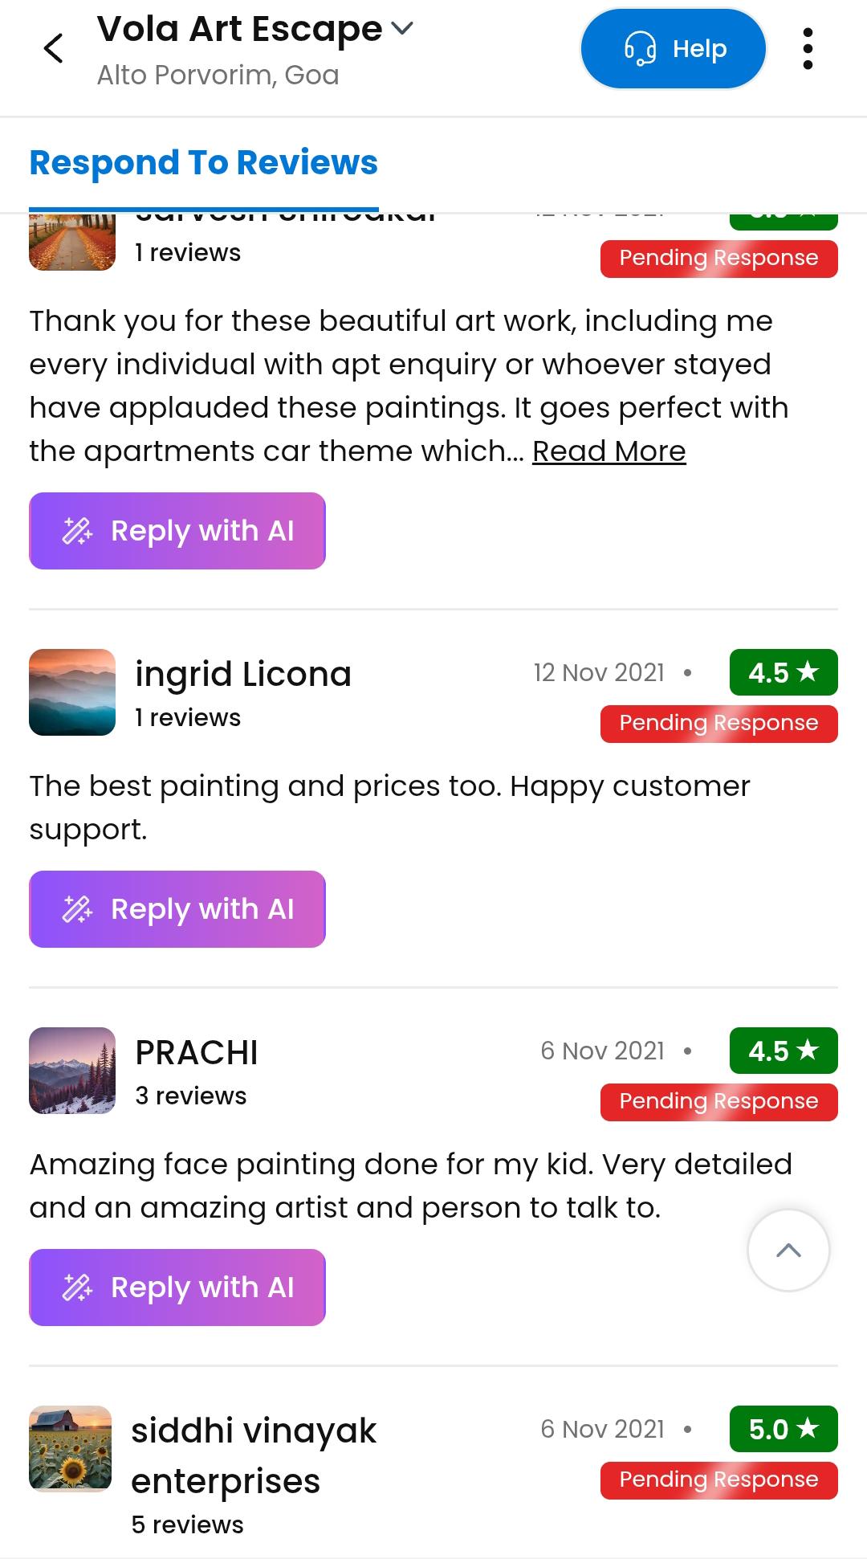The image size is (867, 1559).
Task: Open PRACHI's mountain avatar
Action: (72, 1071)
